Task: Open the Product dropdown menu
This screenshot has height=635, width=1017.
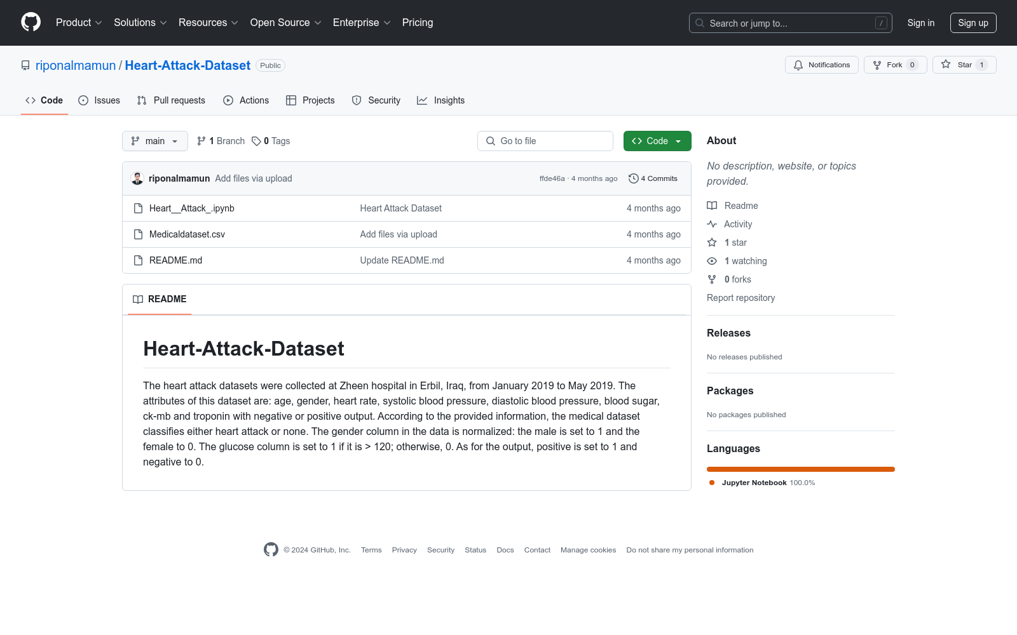Action: point(79,22)
